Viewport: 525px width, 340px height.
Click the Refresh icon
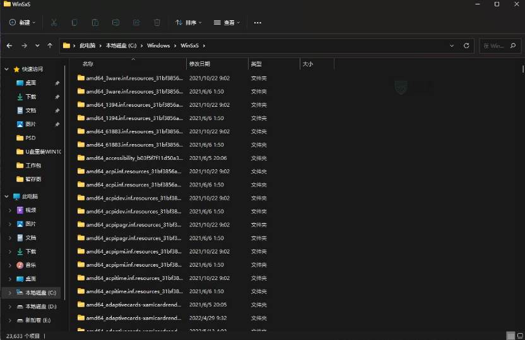(466, 46)
